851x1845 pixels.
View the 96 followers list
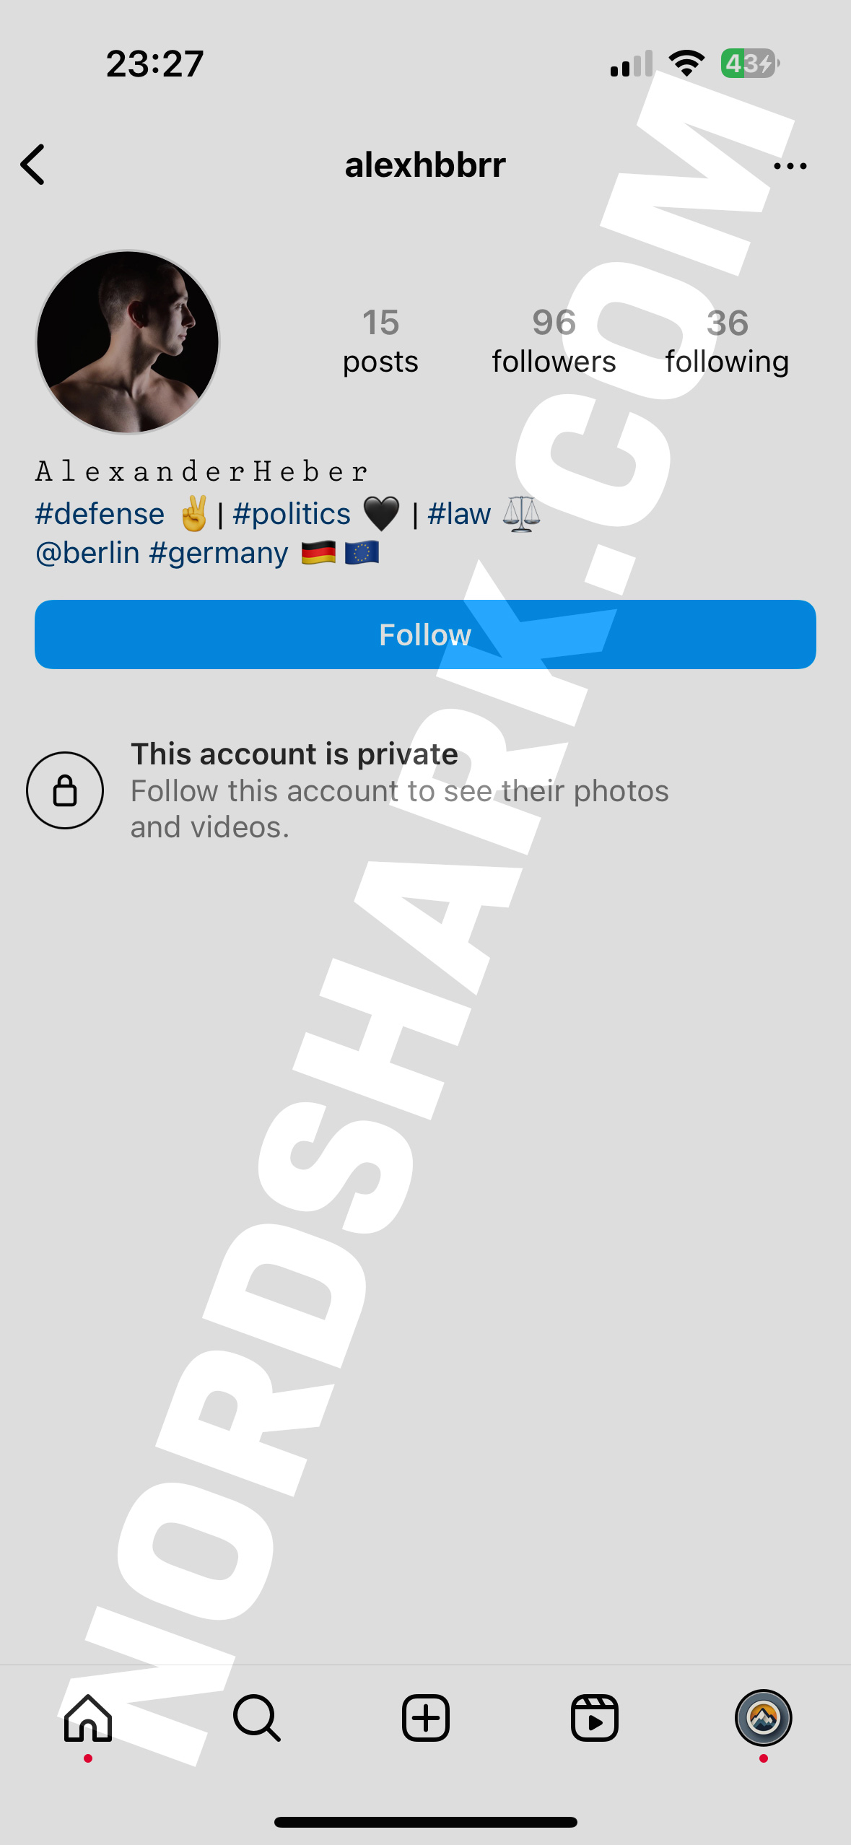coord(554,341)
